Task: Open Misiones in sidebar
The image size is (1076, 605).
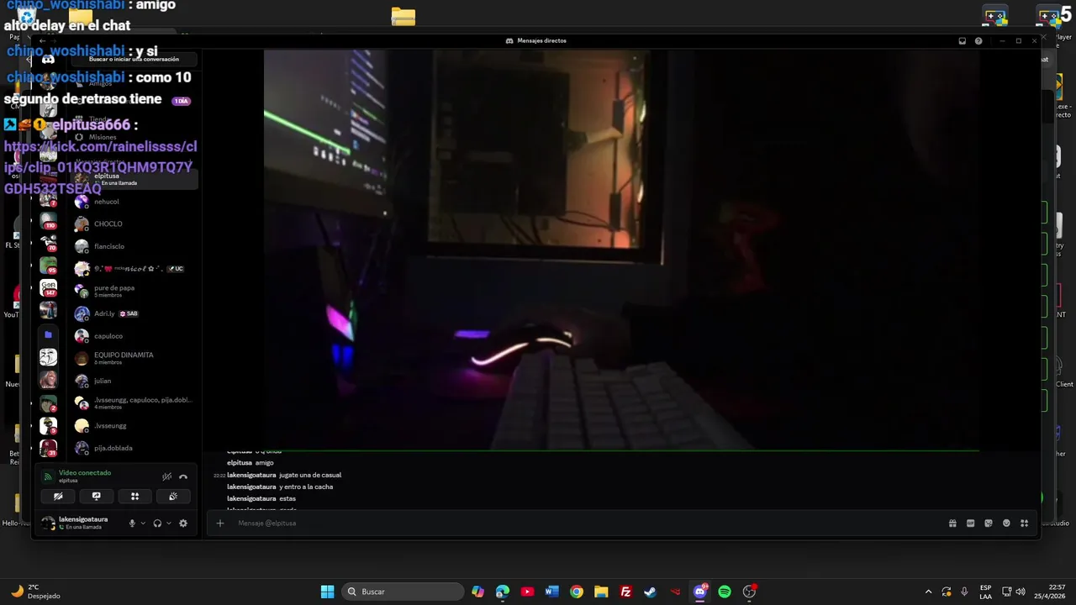Action: coord(103,137)
